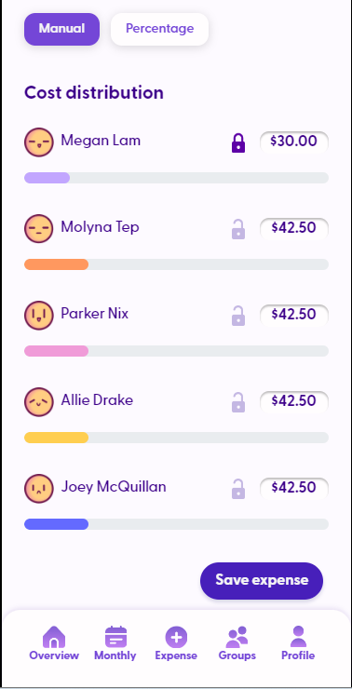This screenshot has width=352, height=689.
Task: Lock Parker Nix's amount
Action: click(x=238, y=316)
